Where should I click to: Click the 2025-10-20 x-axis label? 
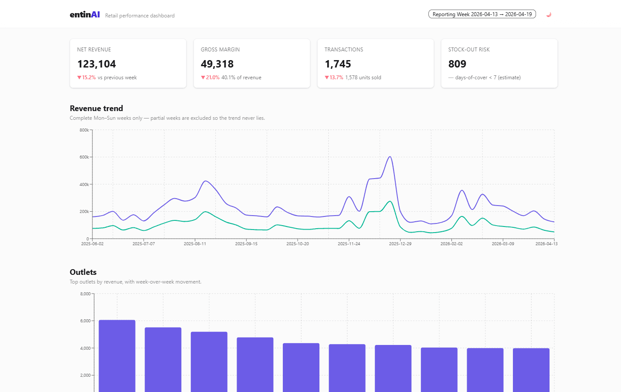click(298, 244)
